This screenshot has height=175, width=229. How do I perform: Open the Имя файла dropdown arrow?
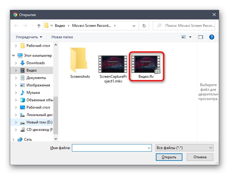149,148
